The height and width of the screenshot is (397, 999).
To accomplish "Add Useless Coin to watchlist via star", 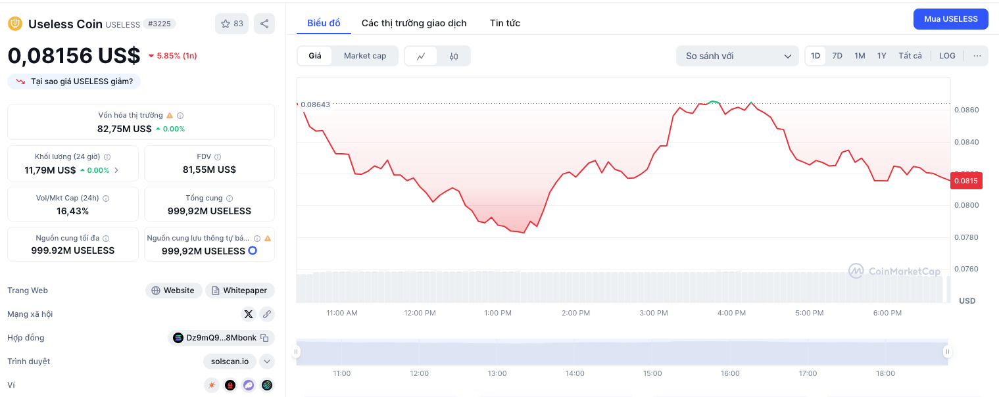I will click(231, 24).
